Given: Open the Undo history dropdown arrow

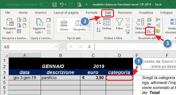Looking at the screenshot, I should 65,4.
